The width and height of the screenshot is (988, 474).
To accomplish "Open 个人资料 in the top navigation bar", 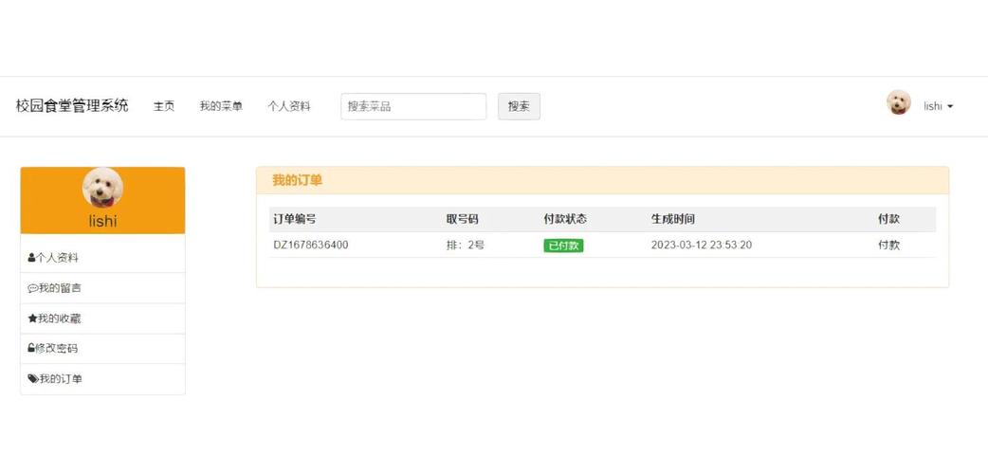I will 289,106.
